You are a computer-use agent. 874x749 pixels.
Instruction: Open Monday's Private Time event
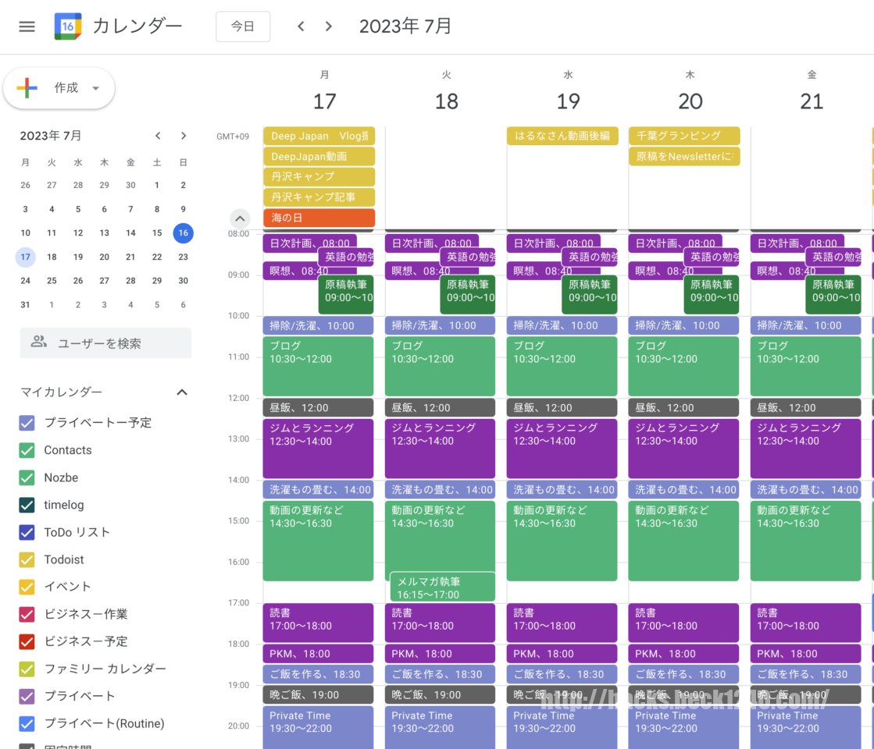click(318, 727)
